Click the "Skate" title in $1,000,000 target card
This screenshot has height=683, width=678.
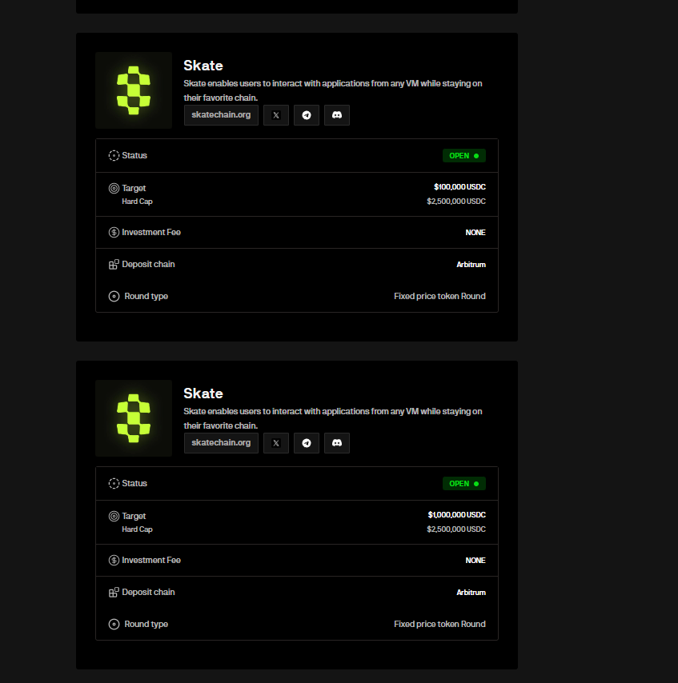pyautogui.click(x=203, y=393)
